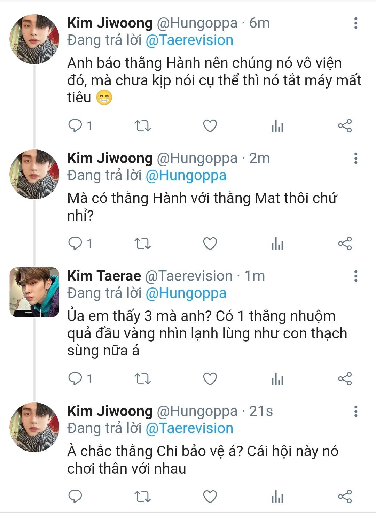This screenshot has width=376, height=514.
Task: View analytics of the 2m tweet
Action: pos(277,244)
